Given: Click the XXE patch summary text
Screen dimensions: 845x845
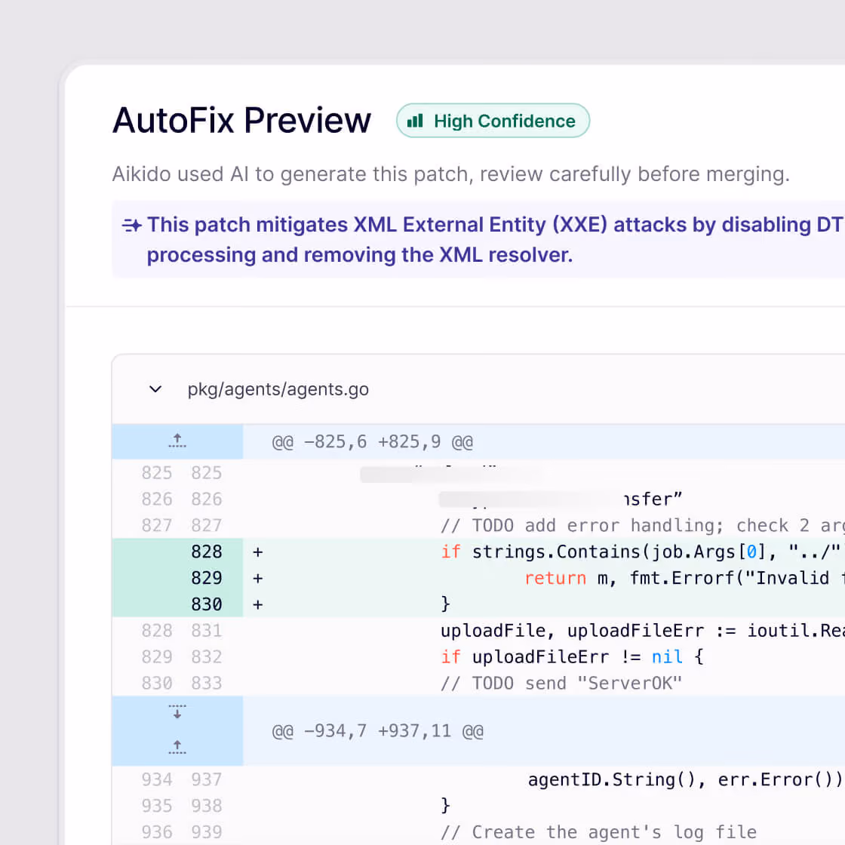Looking at the screenshot, I should [495, 240].
